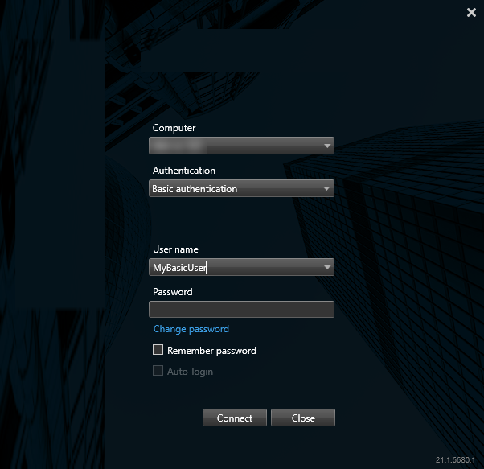The width and height of the screenshot is (484, 469).
Task: Click the Auto-login label text
Action: point(190,372)
